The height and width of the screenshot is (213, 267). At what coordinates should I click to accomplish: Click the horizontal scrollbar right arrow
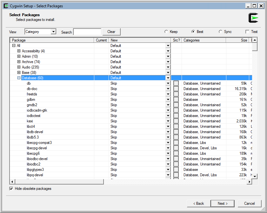coord(250,182)
